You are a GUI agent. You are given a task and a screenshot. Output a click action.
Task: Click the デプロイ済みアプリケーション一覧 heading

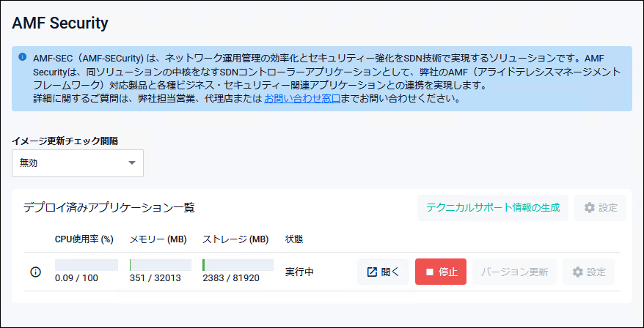[x=109, y=208]
